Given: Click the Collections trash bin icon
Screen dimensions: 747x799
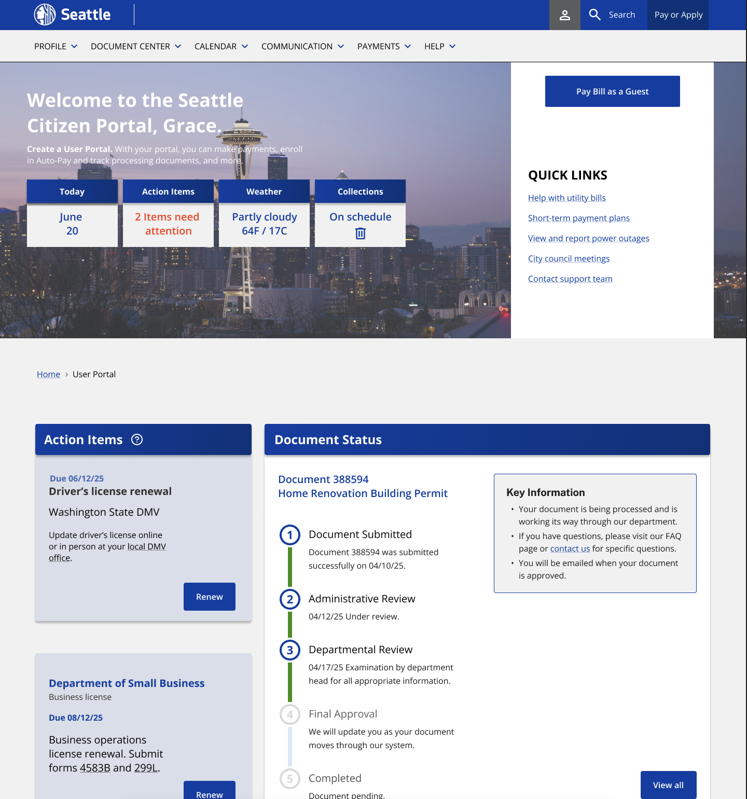Looking at the screenshot, I should 360,233.
